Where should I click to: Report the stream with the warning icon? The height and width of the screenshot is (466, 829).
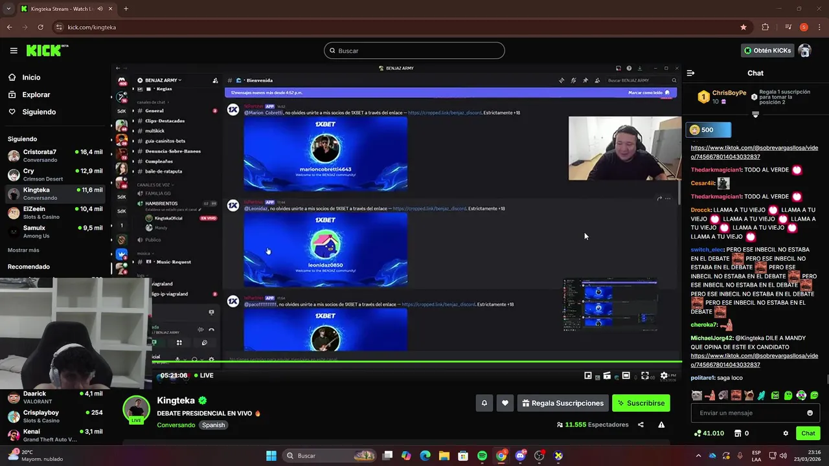(x=661, y=425)
